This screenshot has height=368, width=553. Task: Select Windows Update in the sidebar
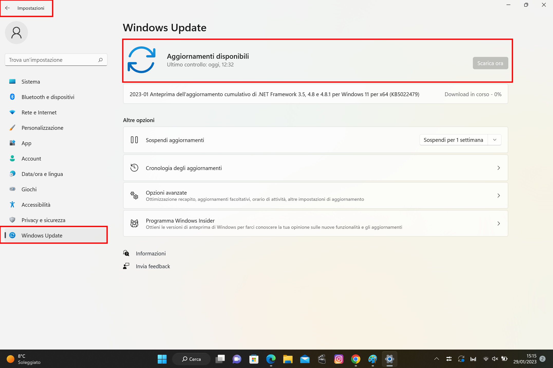(x=42, y=235)
